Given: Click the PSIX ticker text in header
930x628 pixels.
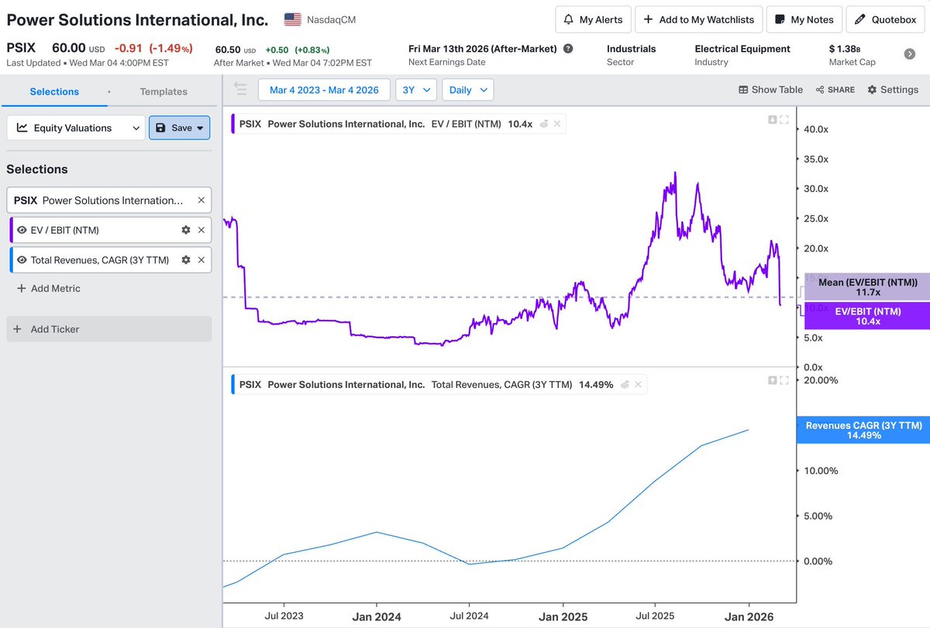Looking at the screenshot, I should (x=21, y=47).
